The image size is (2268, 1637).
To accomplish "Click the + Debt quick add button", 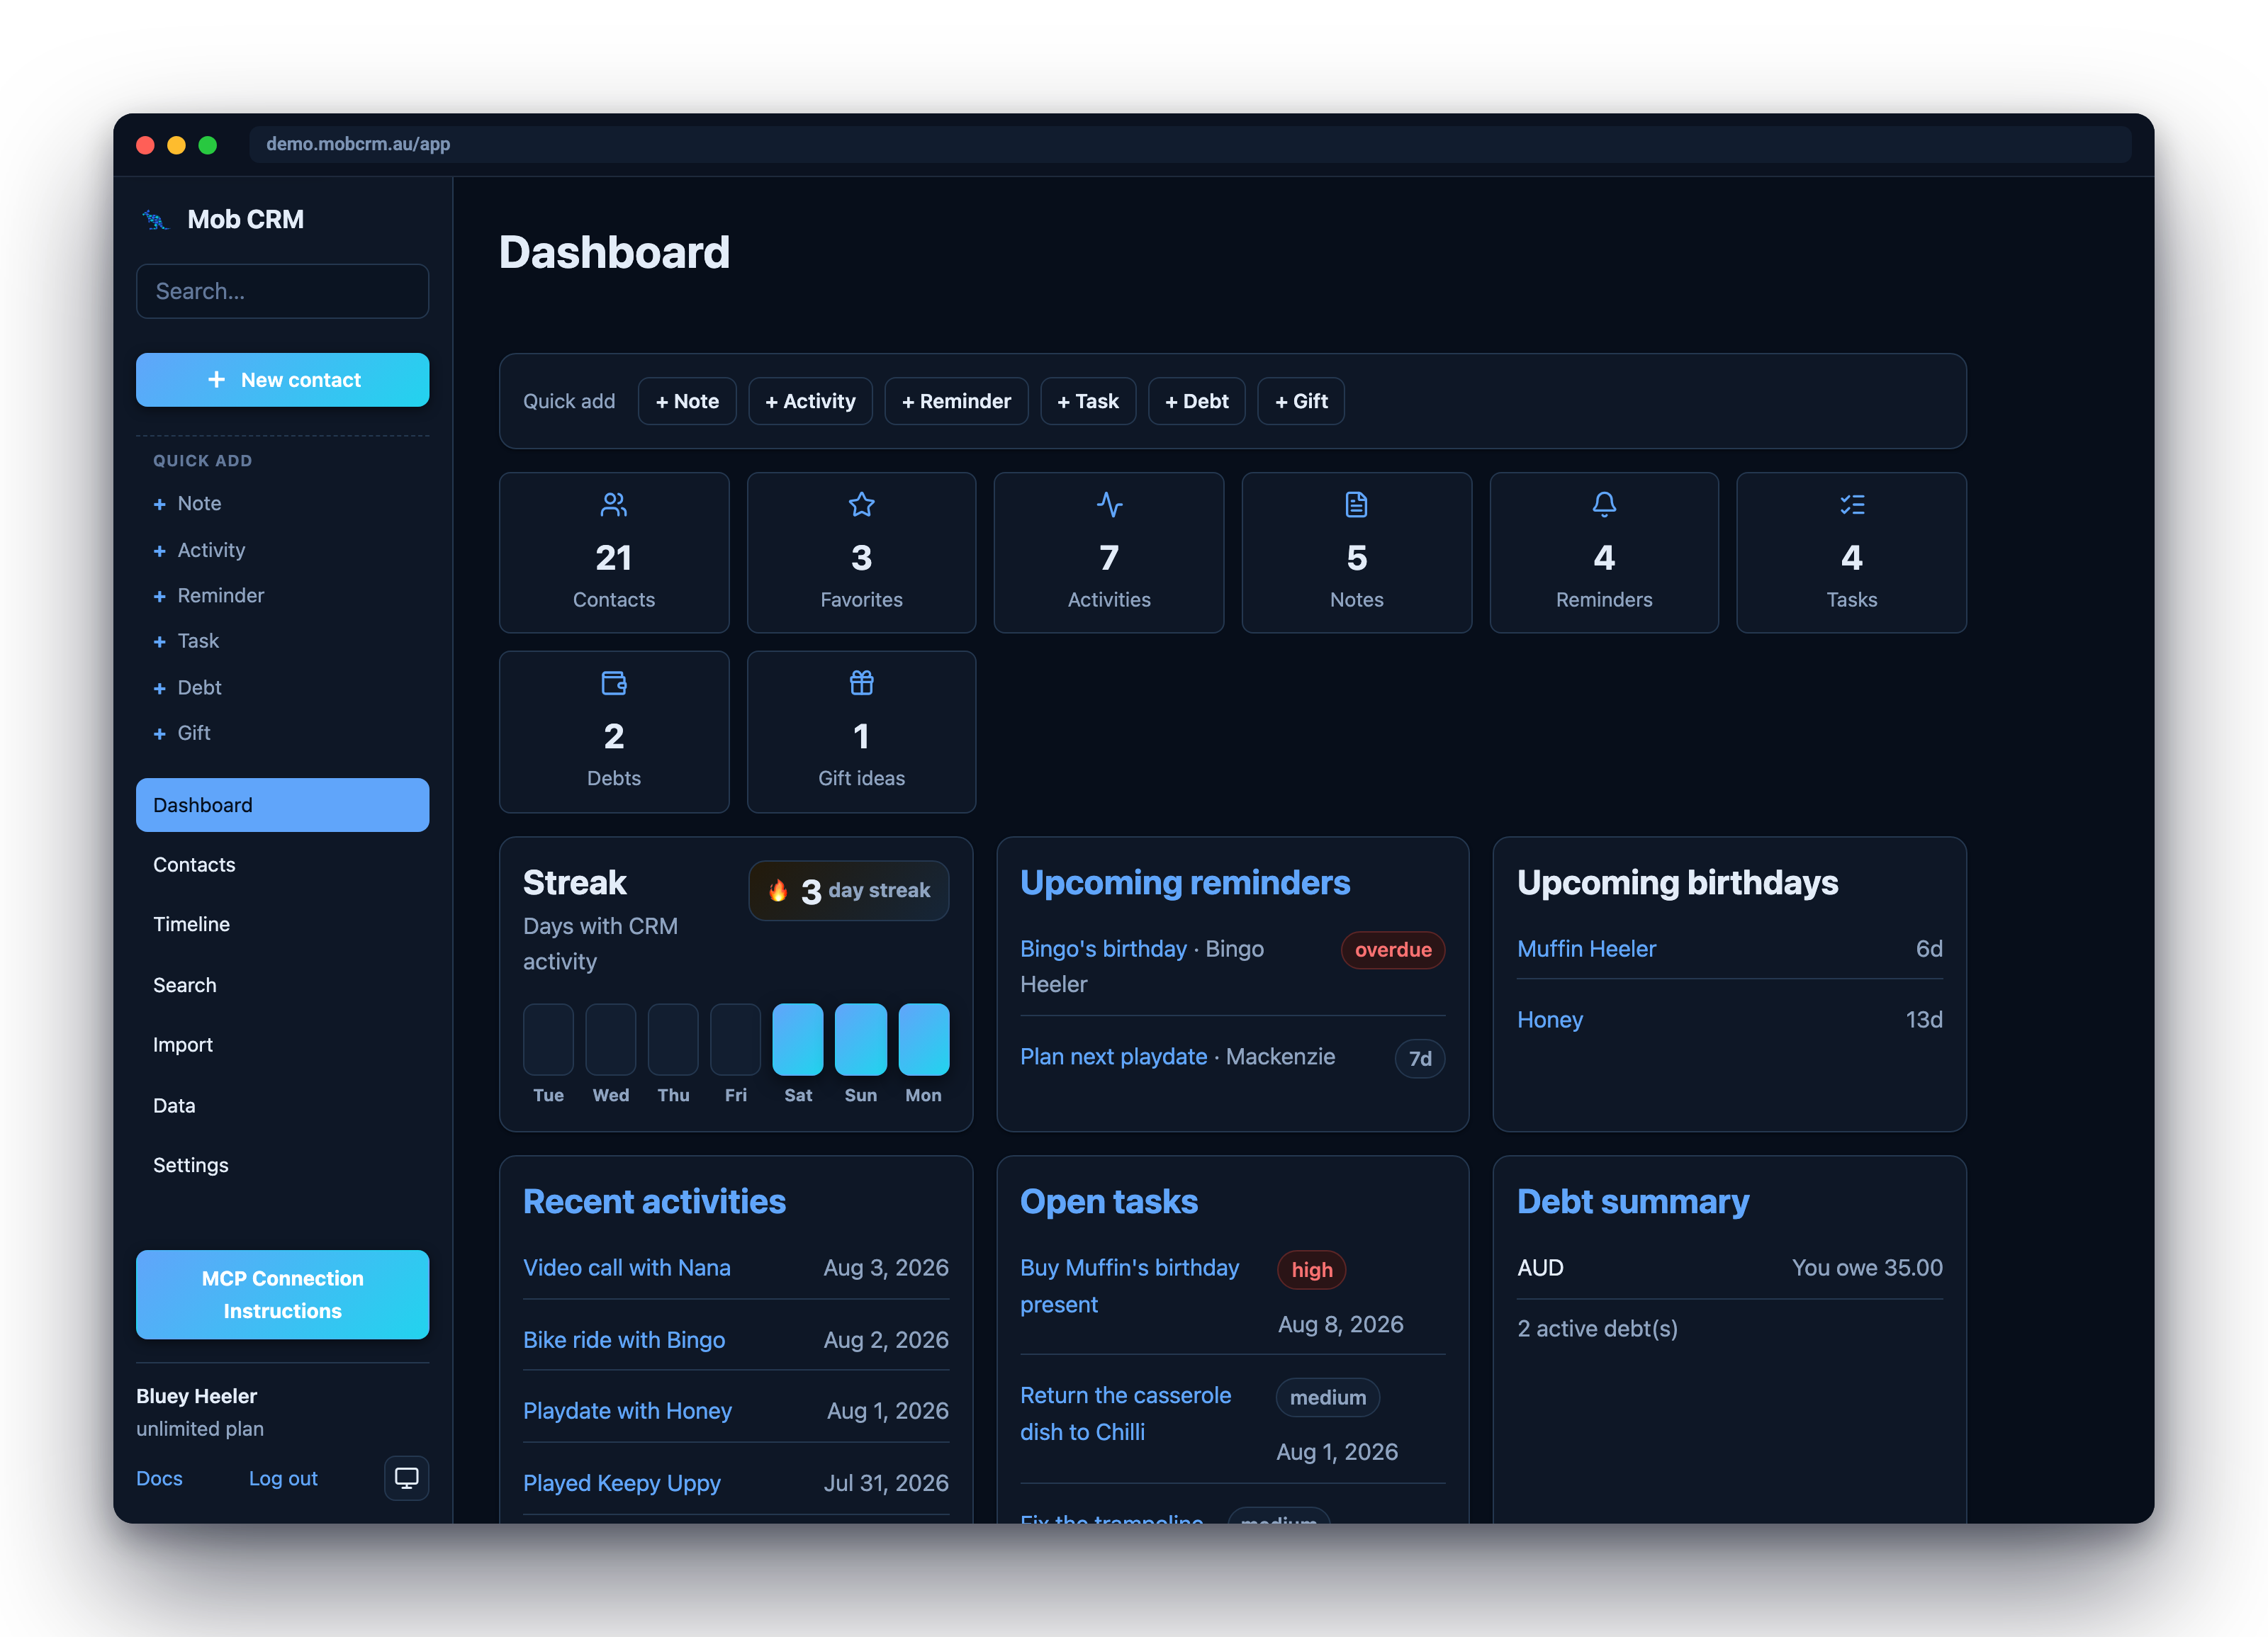I will click(x=1197, y=401).
